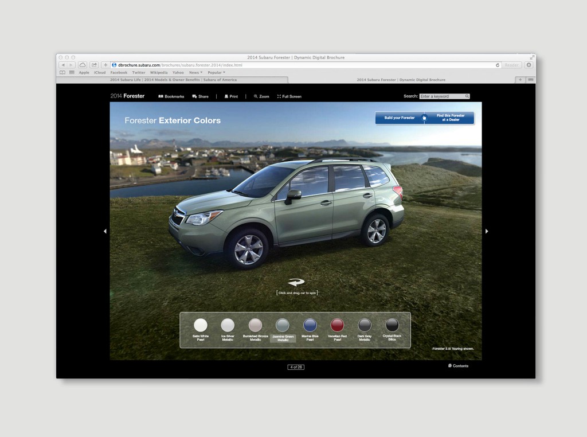Switch brochure to Full Screen
Image resolution: width=587 pixels, height=437 pixels.
(289, 96)
